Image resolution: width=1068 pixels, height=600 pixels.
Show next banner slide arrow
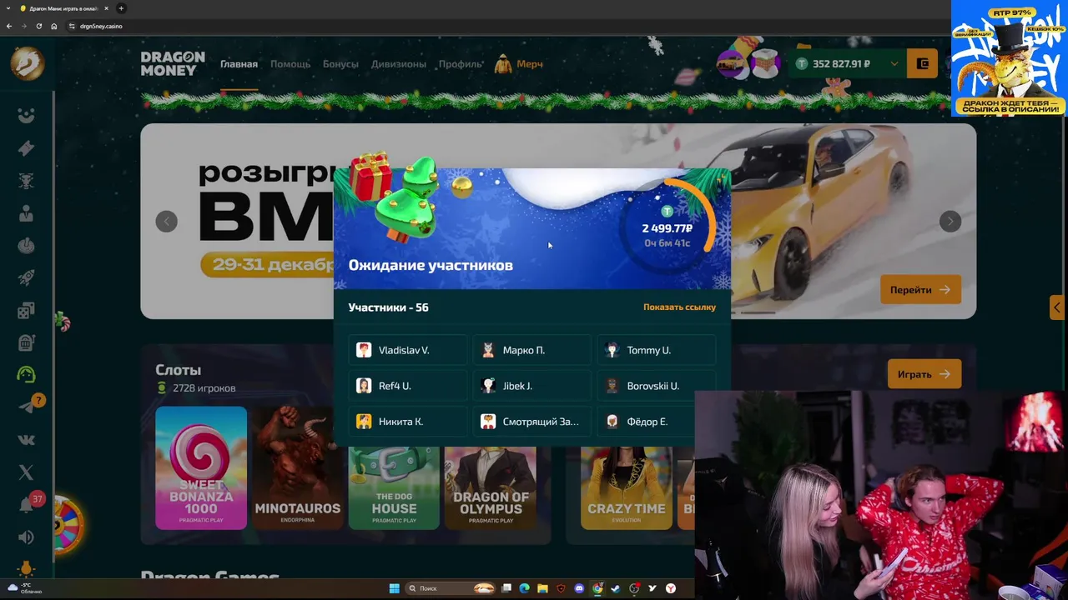pos(950,221)
